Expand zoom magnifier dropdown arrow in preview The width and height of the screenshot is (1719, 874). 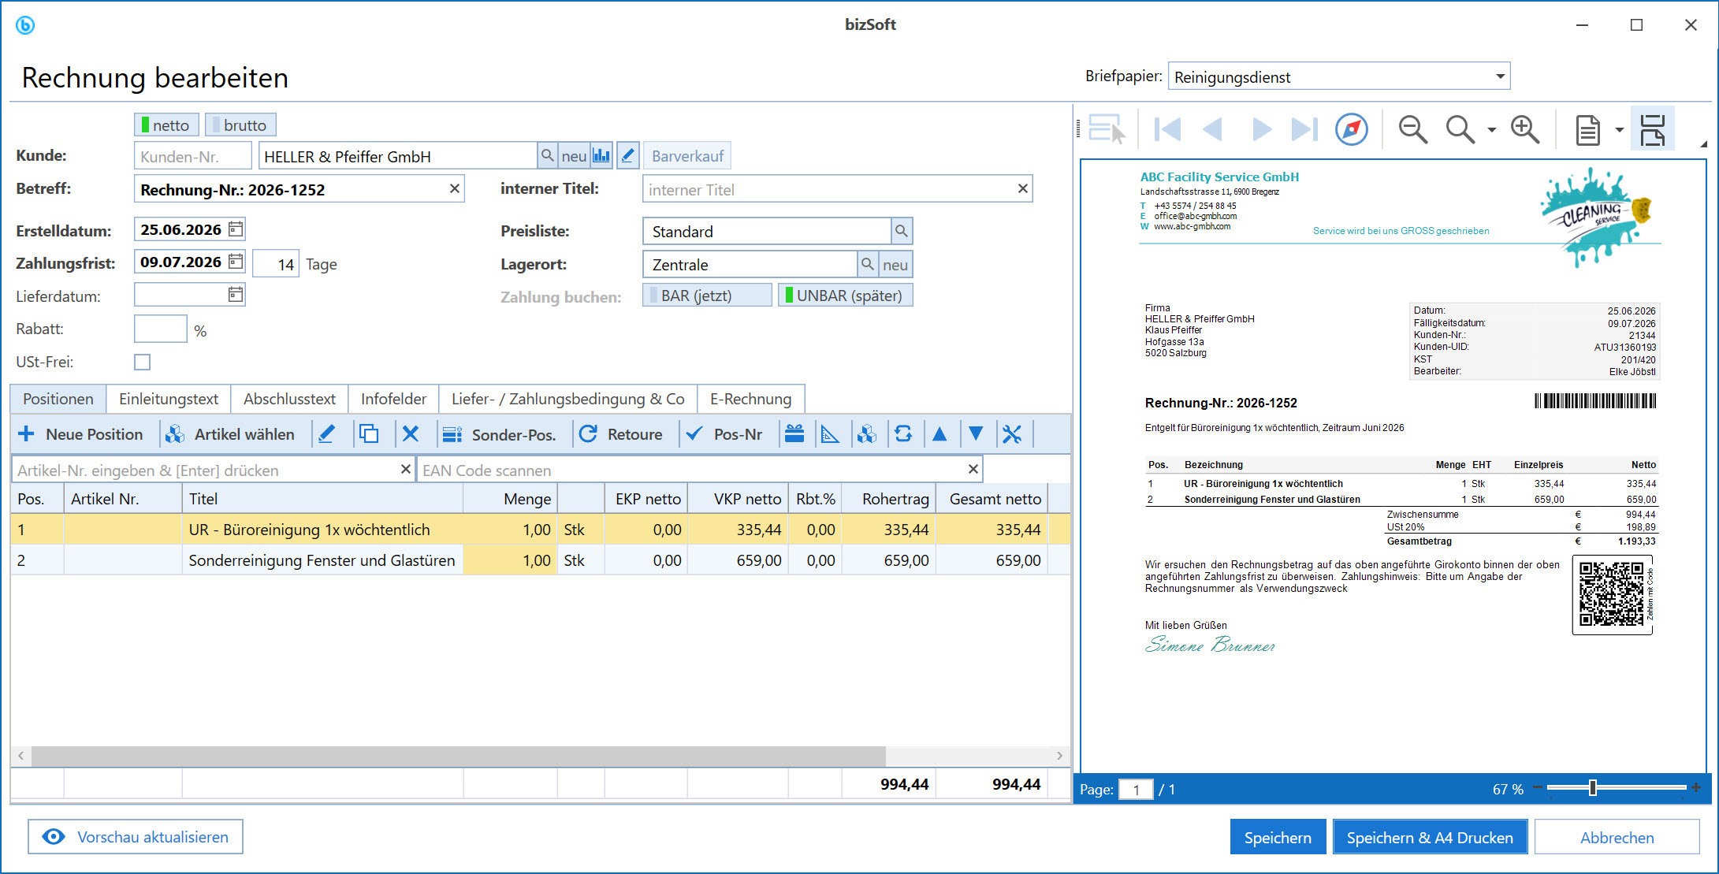tap(1491, 130)
